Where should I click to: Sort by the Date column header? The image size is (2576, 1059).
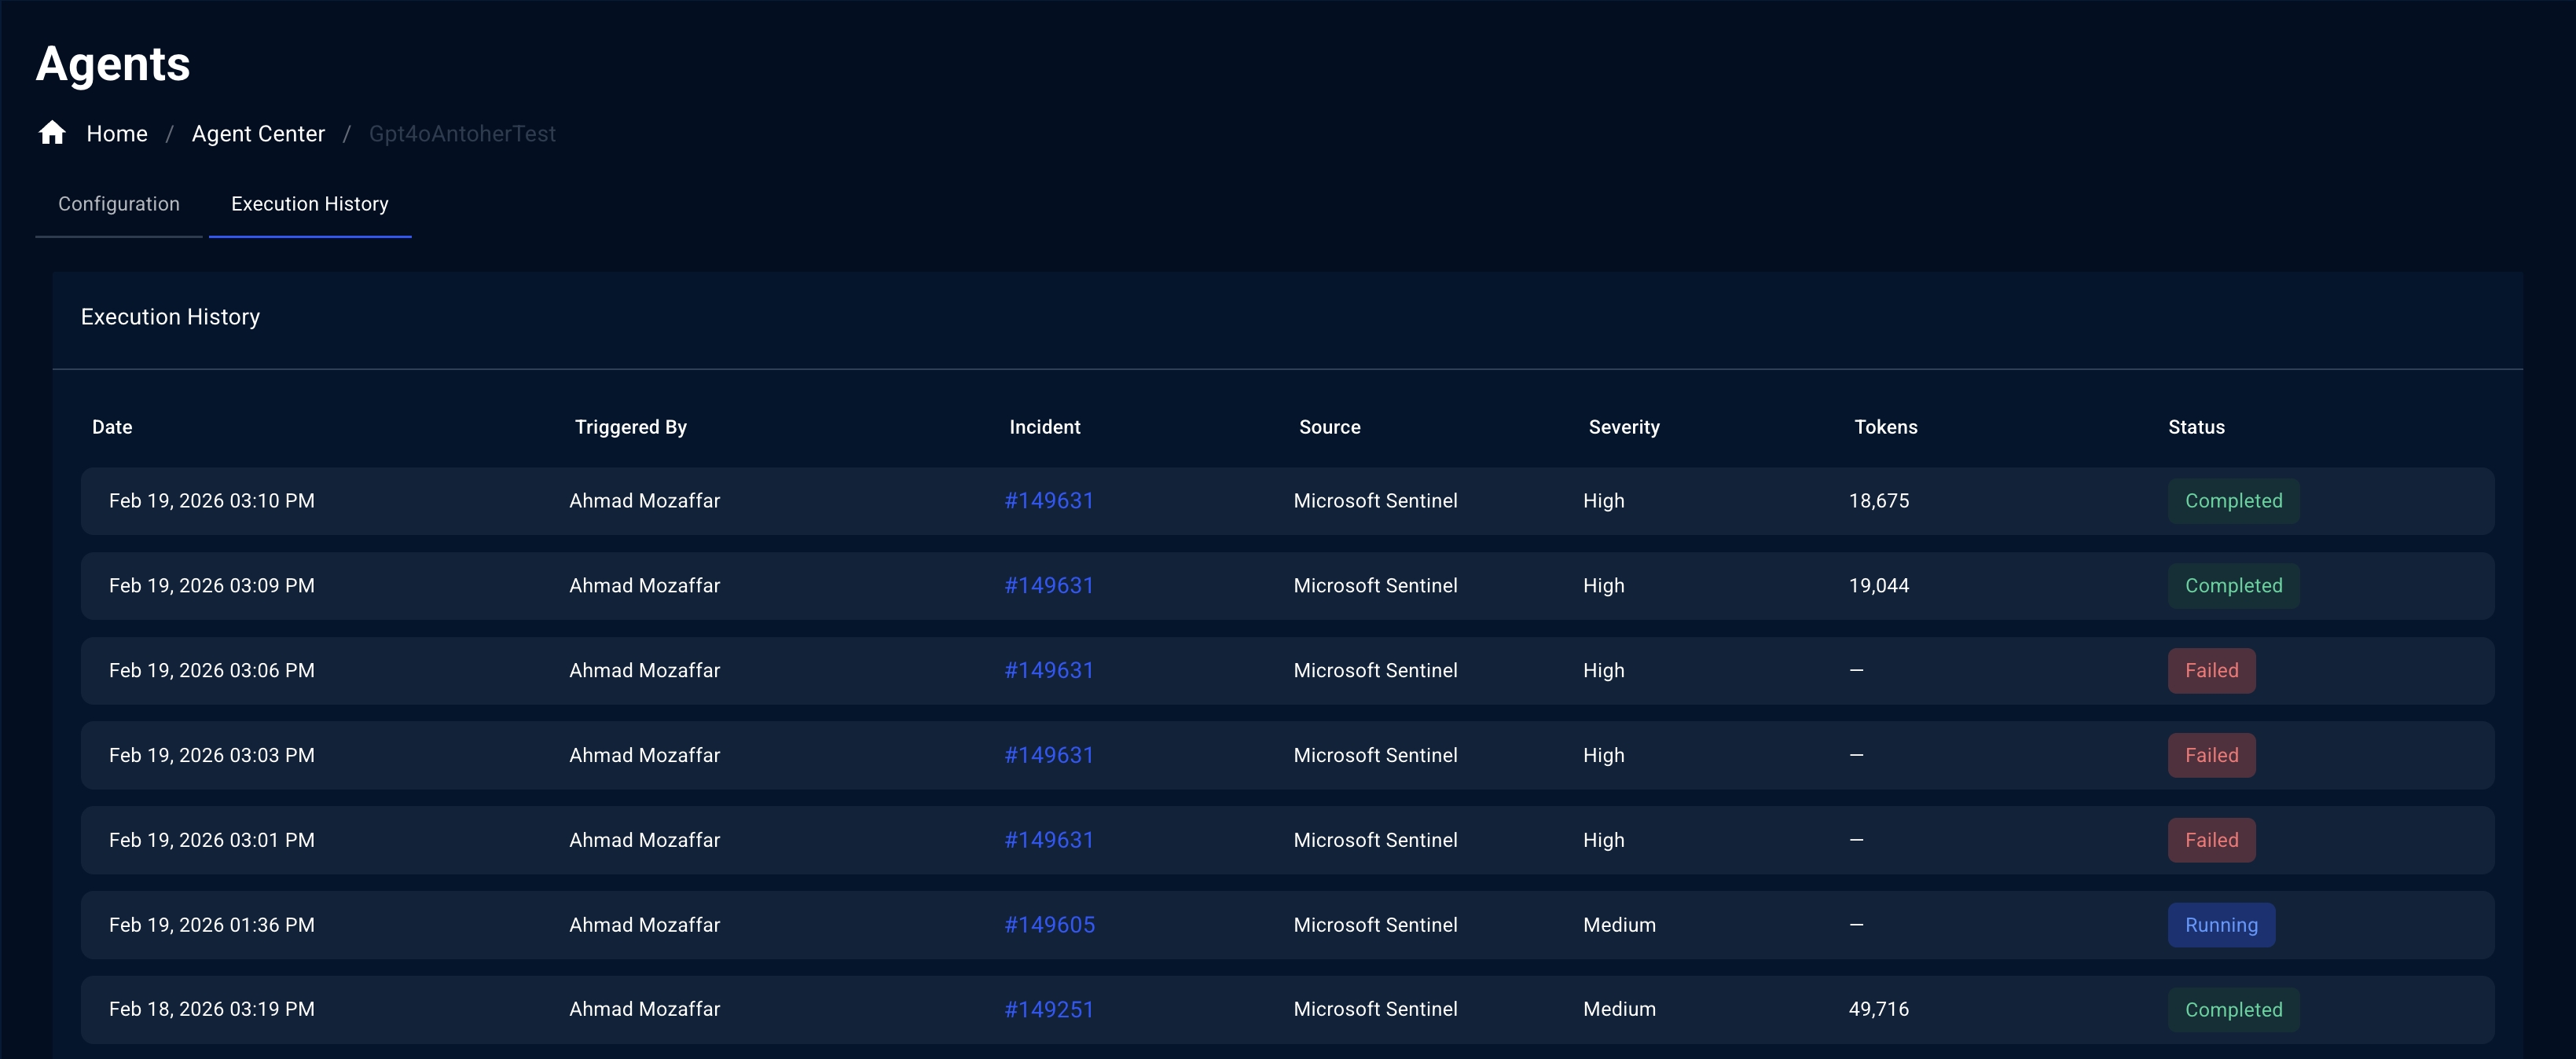pos(112,427)
